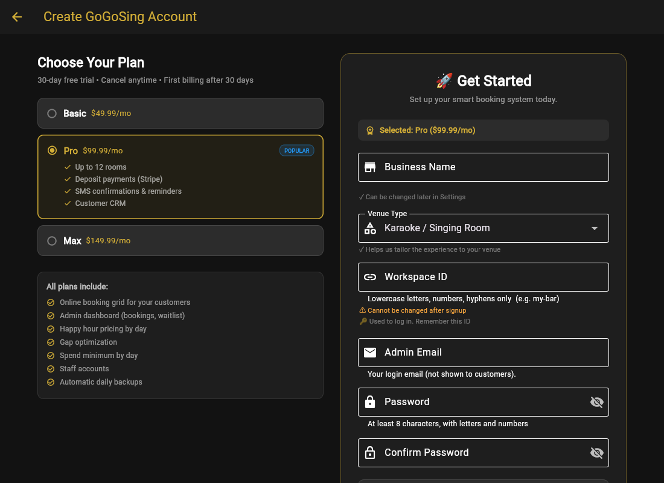664x483 pixels.
Task: Click 'Can be changed later in Settings' text
Action: 415,197
